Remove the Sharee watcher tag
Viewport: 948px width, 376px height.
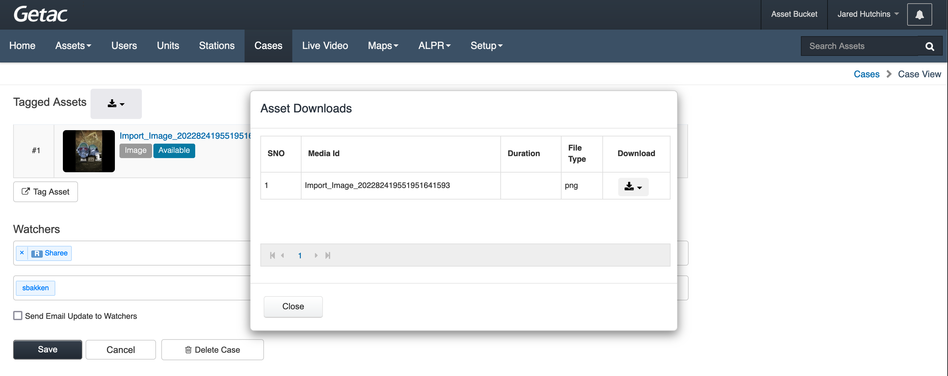click(22, 252)
